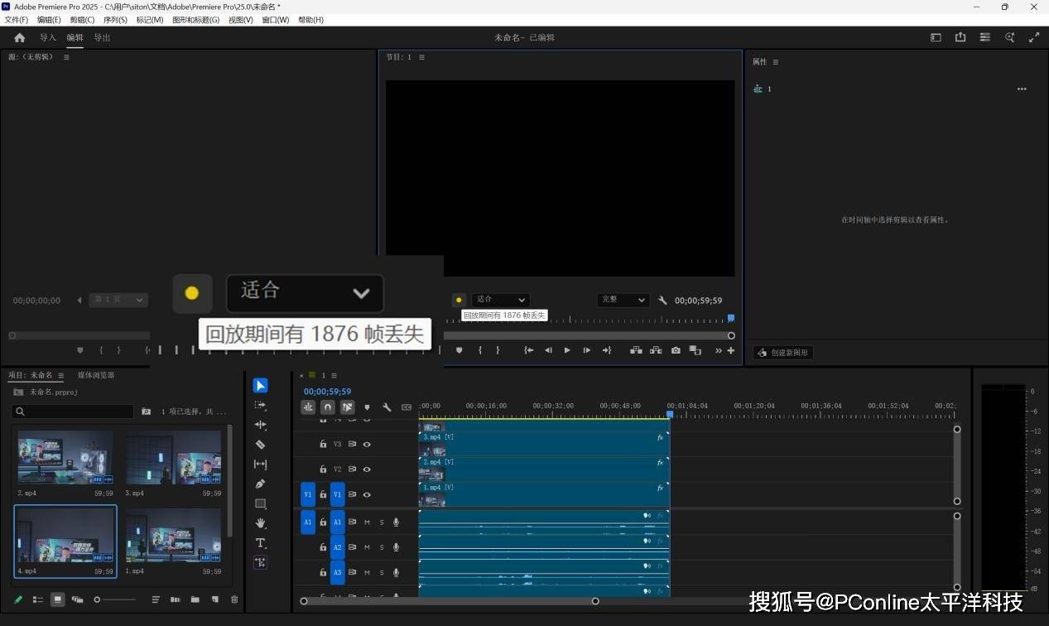Select the 3.mp4 thumbnail in the Project panel
Viewport: 1049px width, 626px height.
(x=173, y=457)
